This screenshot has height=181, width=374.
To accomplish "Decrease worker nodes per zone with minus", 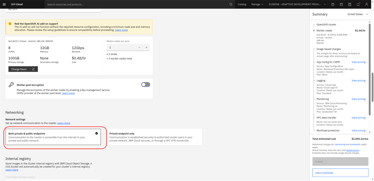I will point(139,47).
